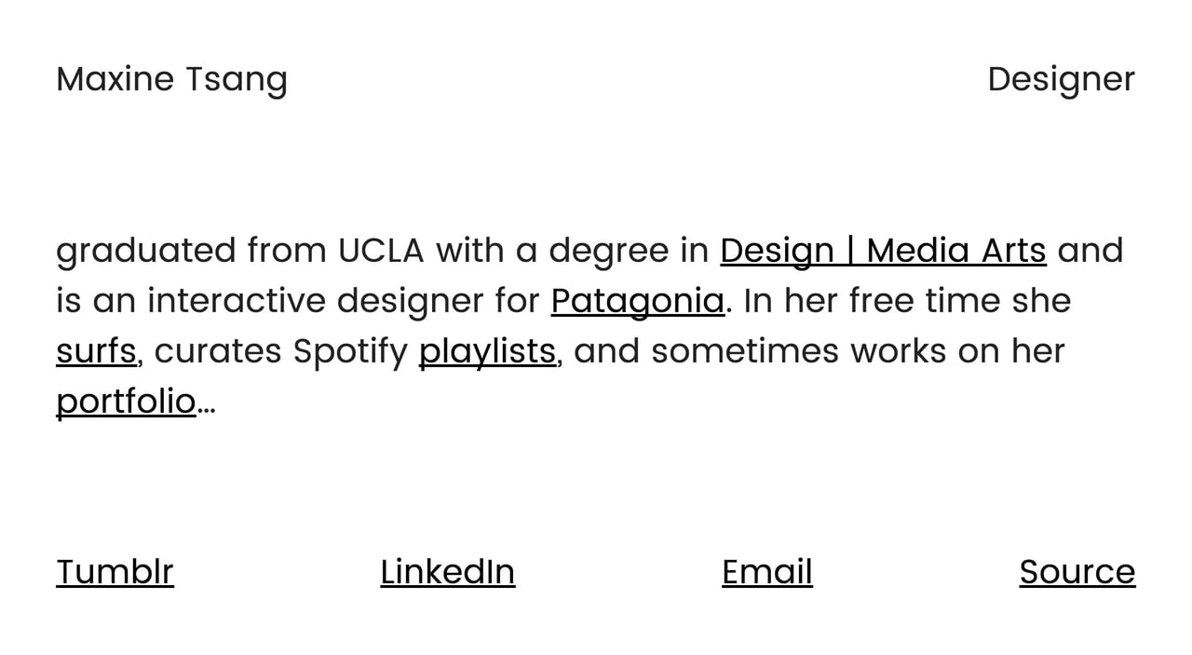
Task: Click the Maxine Tsang heading
Action: pos(171,78)
